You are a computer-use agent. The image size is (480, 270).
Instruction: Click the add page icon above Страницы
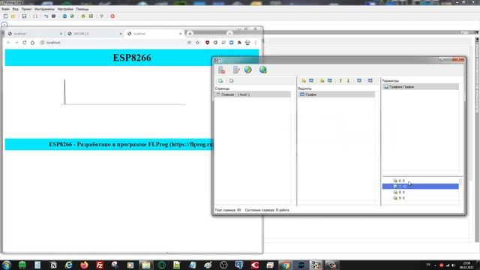[220, 81]
